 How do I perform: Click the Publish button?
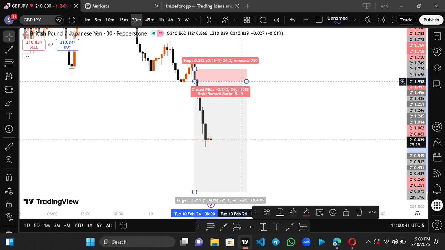(x=431, y=20)
